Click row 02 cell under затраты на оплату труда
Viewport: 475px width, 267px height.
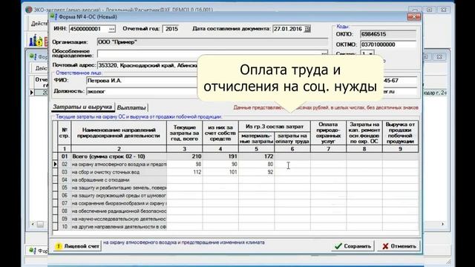[292, 165]
